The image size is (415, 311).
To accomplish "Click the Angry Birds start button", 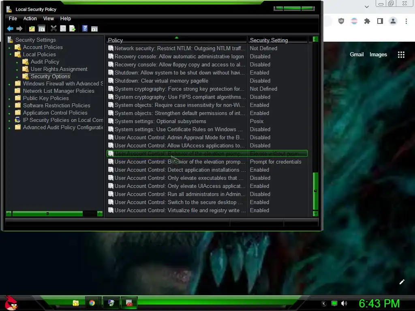I will 11,303.
